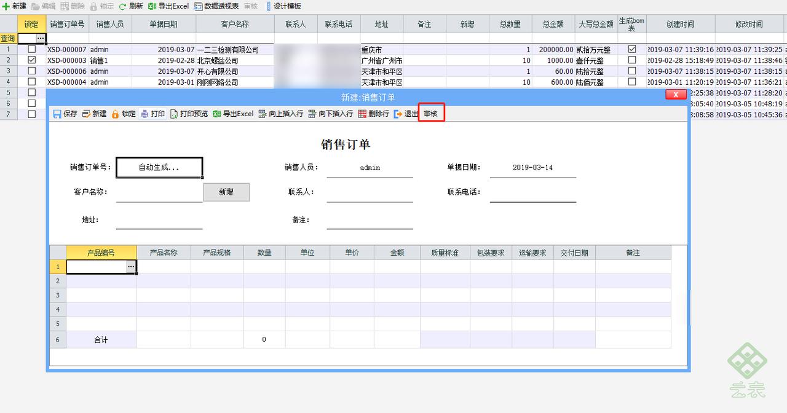The image size is (787, 413).
Task: Open the 产品编号 ellipsis picker in row 1
Action: click(131, 266)
